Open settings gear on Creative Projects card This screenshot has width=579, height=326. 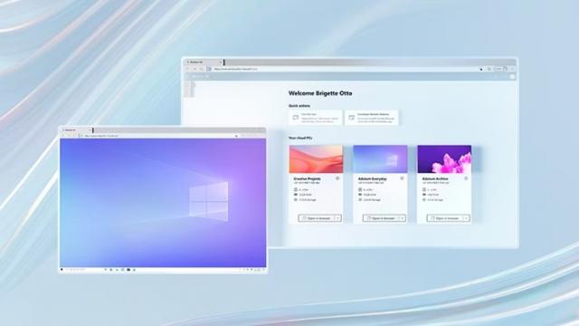(337, 178)
